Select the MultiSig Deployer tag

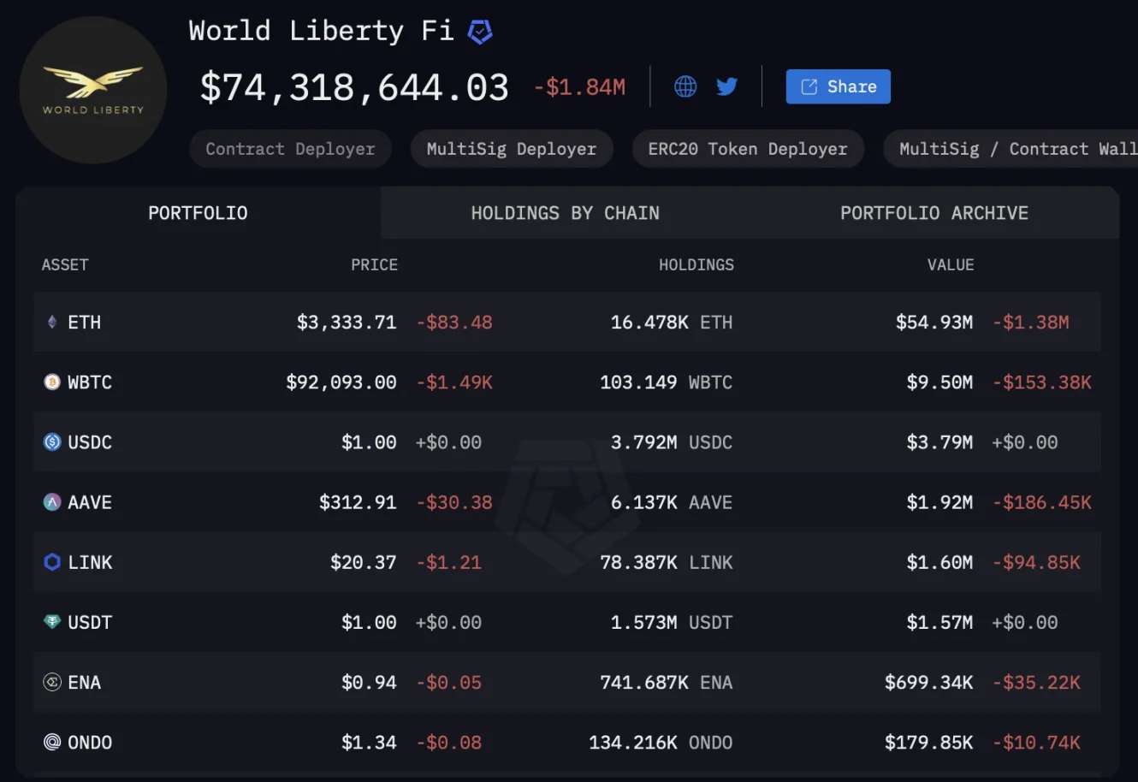click(x=511, y=148)
